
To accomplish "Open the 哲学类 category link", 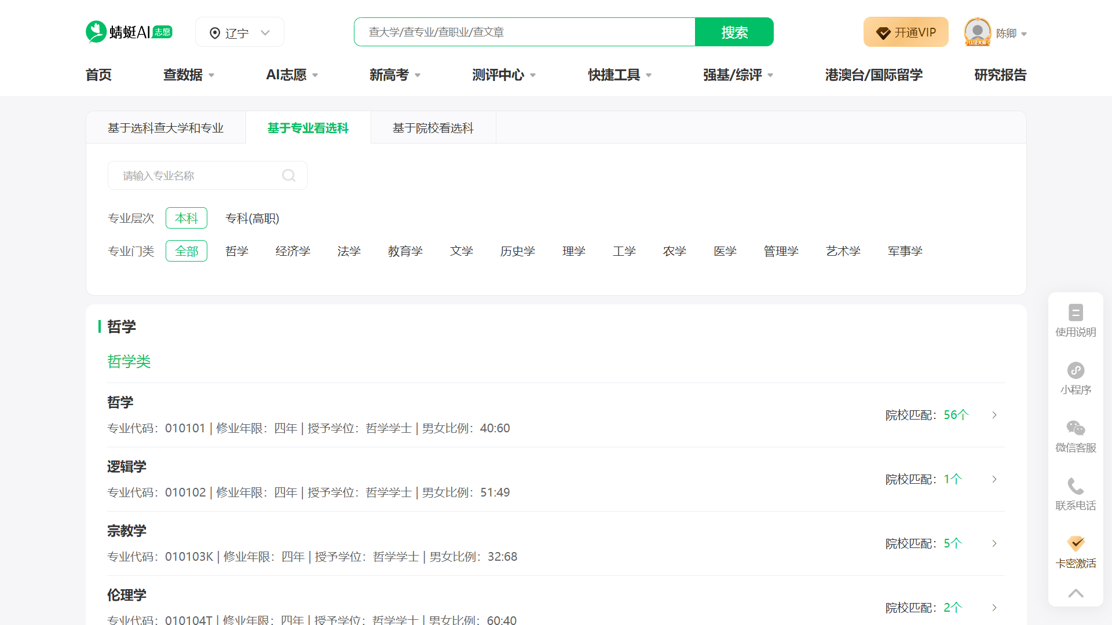I will [129, 361].
